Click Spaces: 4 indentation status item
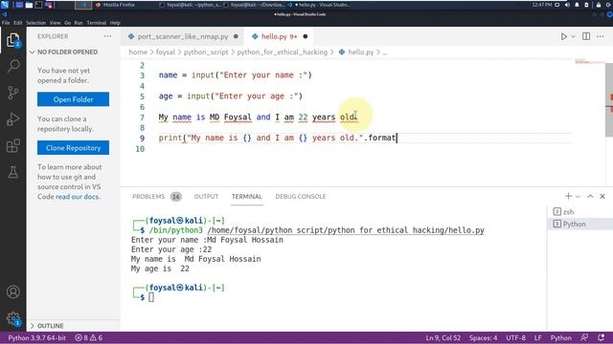This screenshot has width=613, height=344. point(483,337)
